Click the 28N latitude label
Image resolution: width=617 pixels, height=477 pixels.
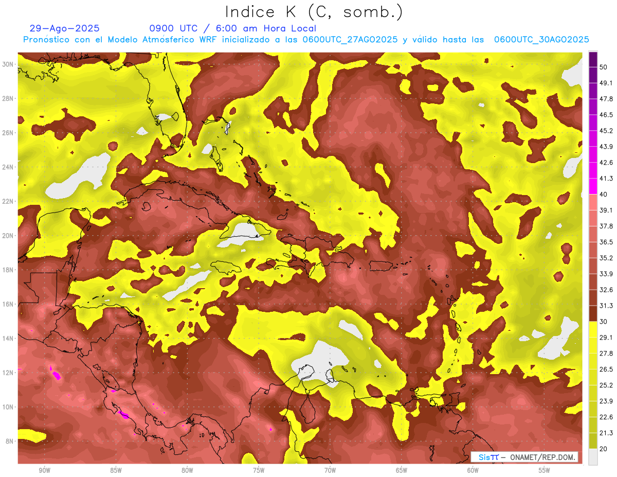coord(8,98)
